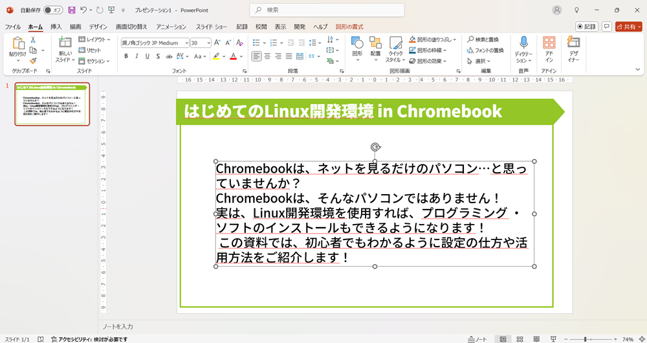Decrease list indent level icon
This screenshot has width=647, height=343.
pyautogui.click(x=291, y=43)
